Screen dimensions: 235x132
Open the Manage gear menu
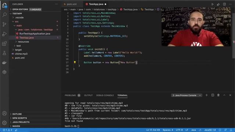(x=4, y=123)
